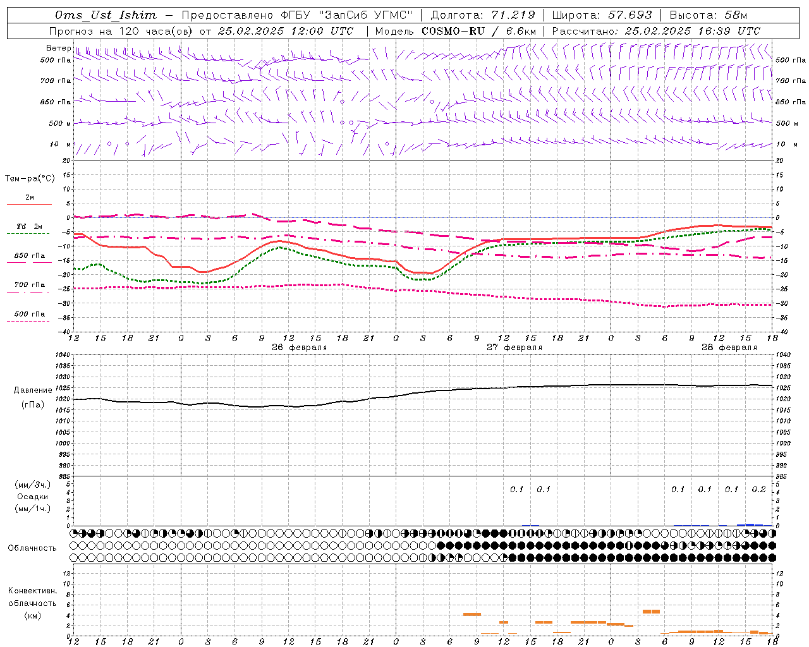Select the station name Oms_Ust_Ishim
The image size is (809, 647).
point(106,15)
